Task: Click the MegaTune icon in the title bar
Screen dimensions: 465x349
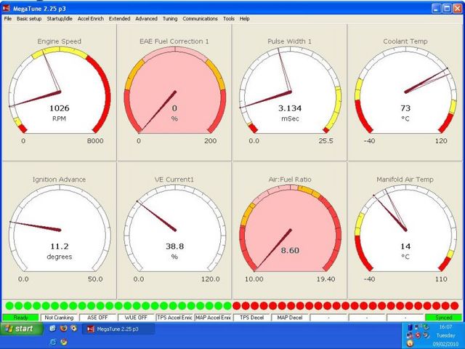Action: click(7, 8)
